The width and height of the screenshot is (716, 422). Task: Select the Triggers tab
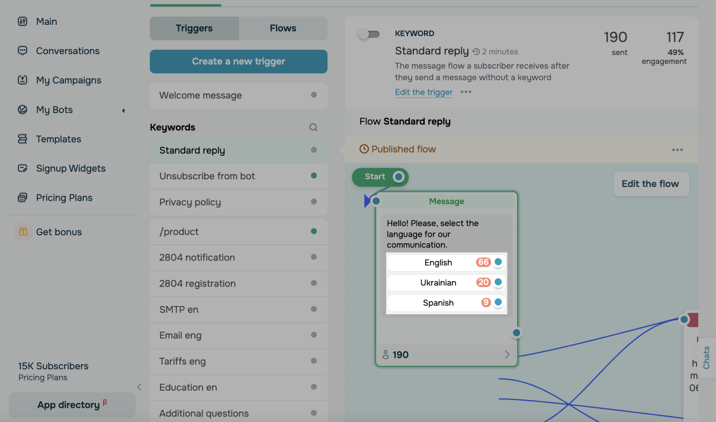[194, 28]
